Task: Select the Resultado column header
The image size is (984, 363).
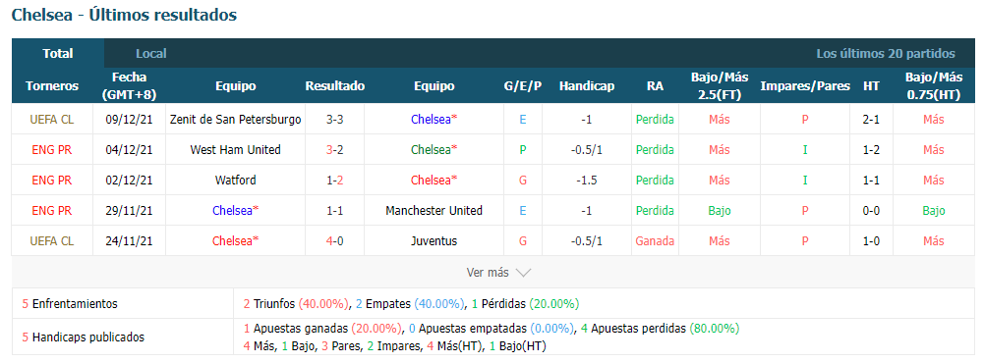Action: point(334,86)
